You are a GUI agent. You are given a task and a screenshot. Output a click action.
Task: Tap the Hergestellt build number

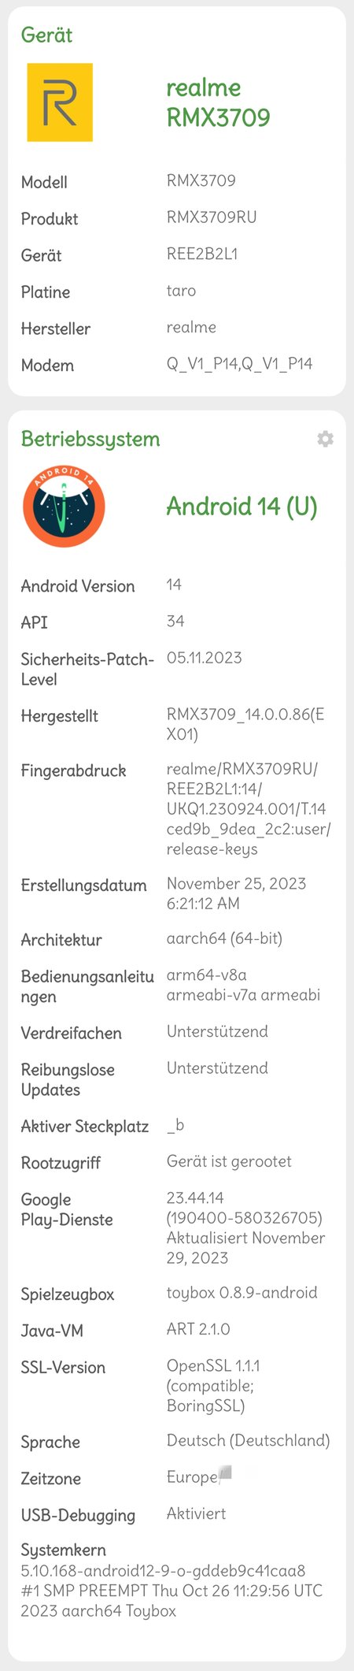(x=245, y=724)
